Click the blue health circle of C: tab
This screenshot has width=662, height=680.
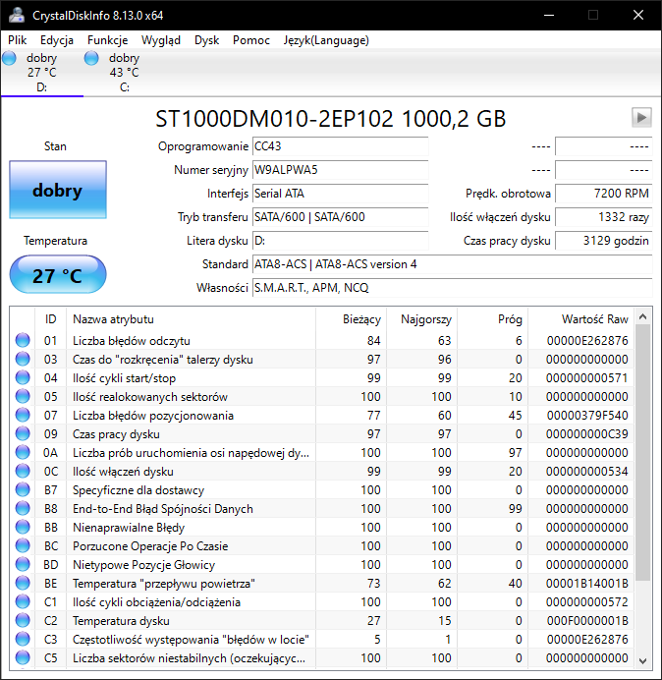click(x=91, y=58)
